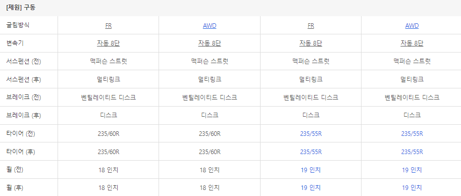Select 멀티링크 in the FR 19 인치 column
461x196 pixels.
tap(311, 79)
